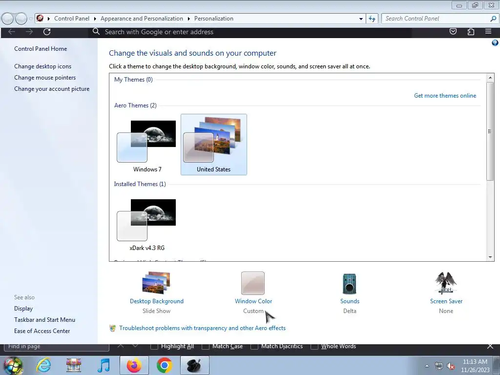500x375 pixels.
Task: Expand the arrow before Control Panel breadcrumb
Action: tap(49, 19)
